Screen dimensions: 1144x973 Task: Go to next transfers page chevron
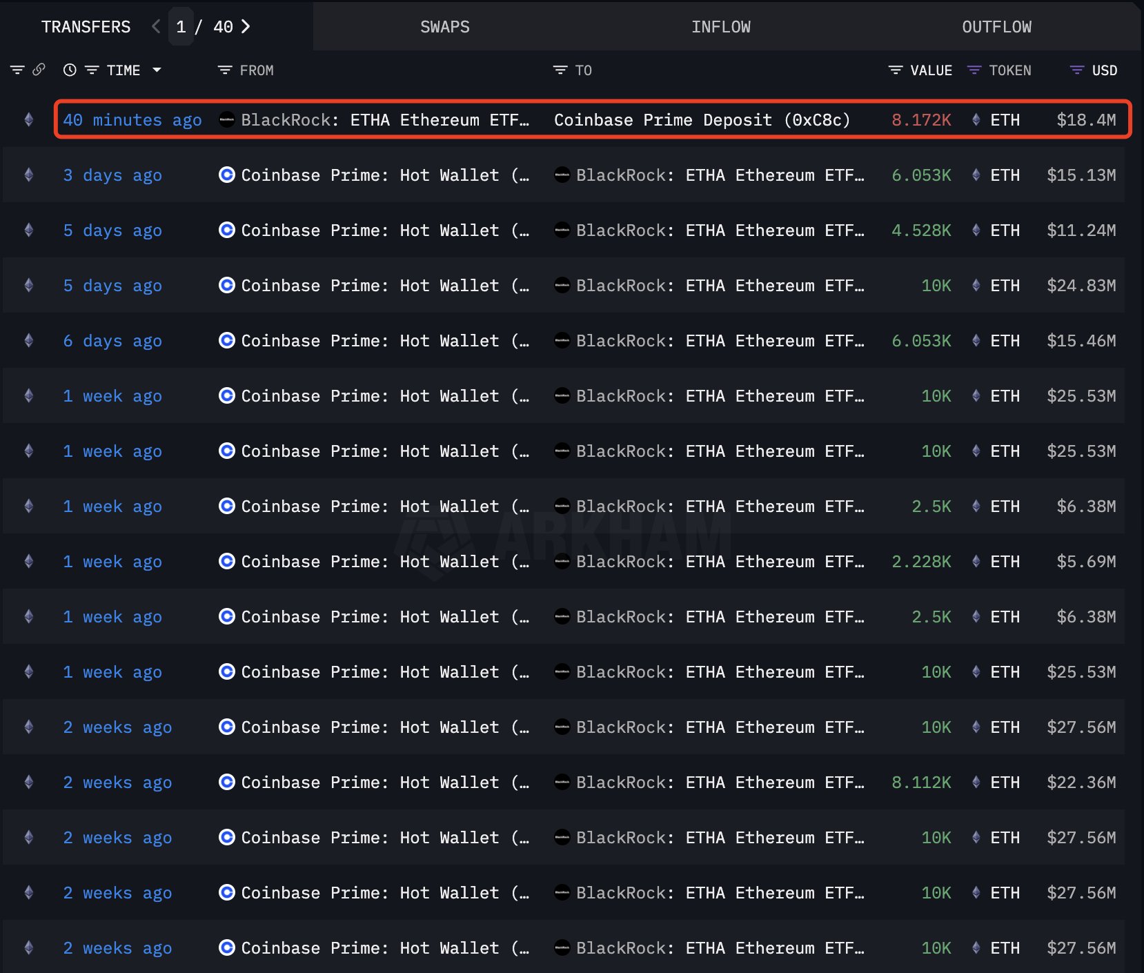246,26
